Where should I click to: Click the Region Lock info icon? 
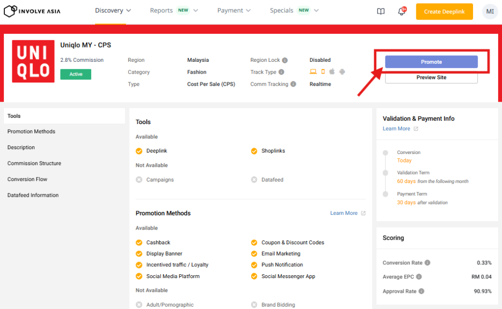[x=285, y=60]
